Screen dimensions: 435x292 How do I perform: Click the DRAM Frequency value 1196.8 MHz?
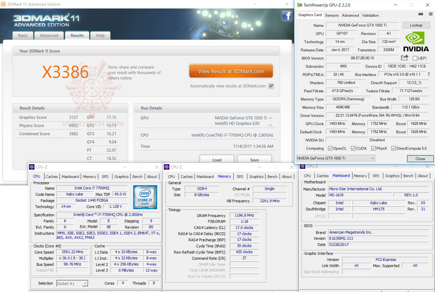click(x=244, y=215)
